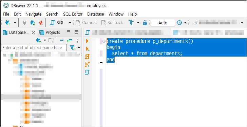This screenshot has width=247, height=127.
Task: Open the transaction log dropdown arrow
Action: pos(185,23)
